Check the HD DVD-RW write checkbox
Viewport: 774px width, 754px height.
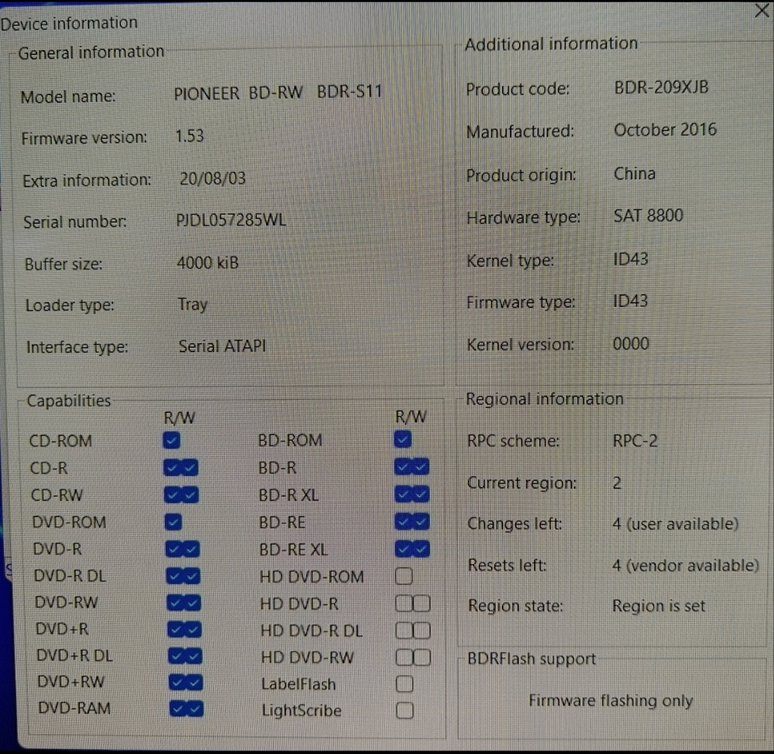coord(423,657)
